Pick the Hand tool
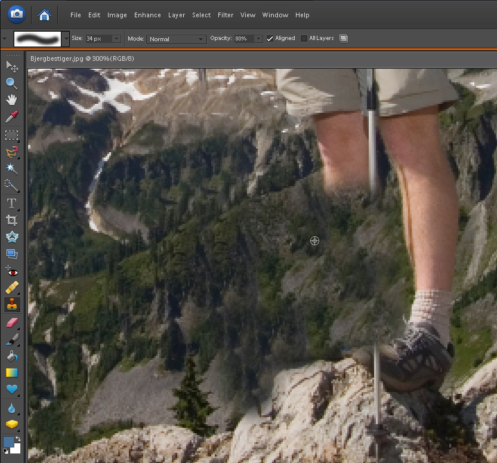The height and width of the screenshot is (463, 497). pos(12,100)
